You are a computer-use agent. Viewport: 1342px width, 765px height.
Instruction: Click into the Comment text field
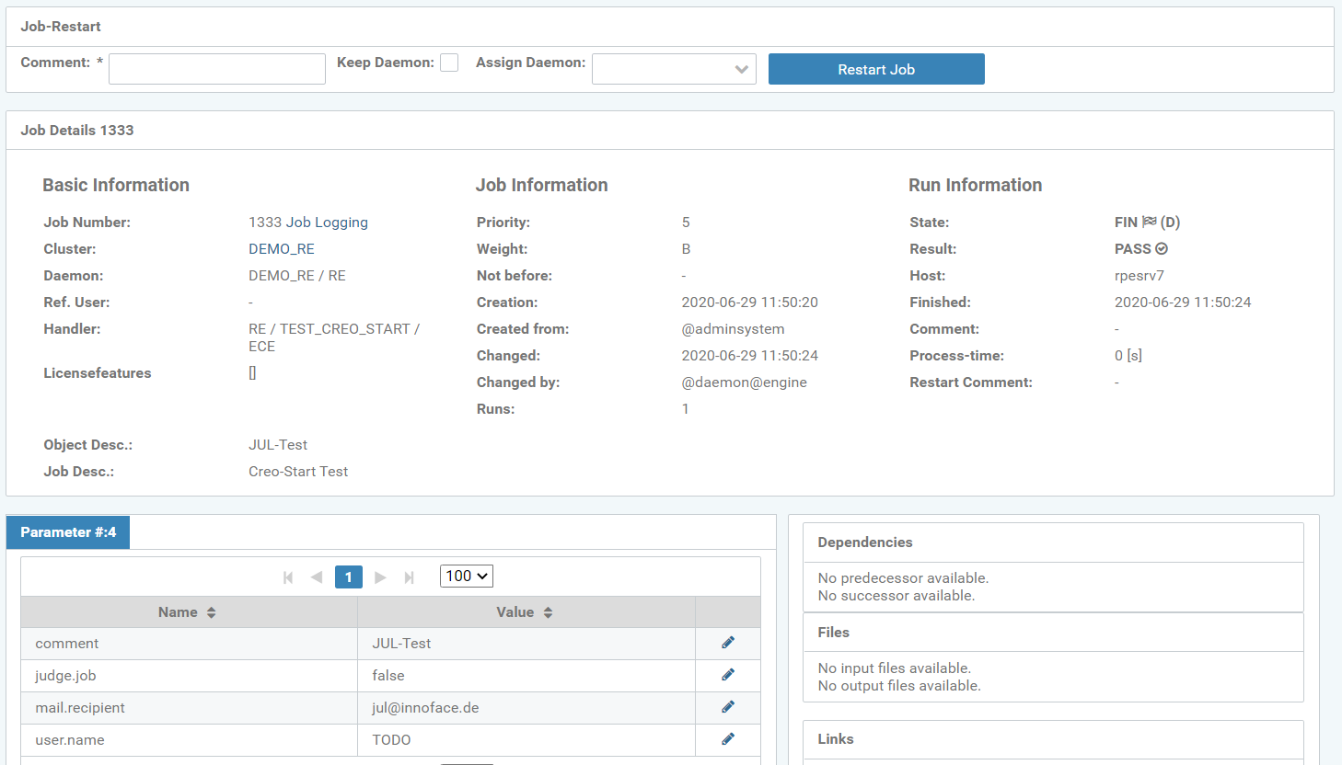click(x=217, y=69)
